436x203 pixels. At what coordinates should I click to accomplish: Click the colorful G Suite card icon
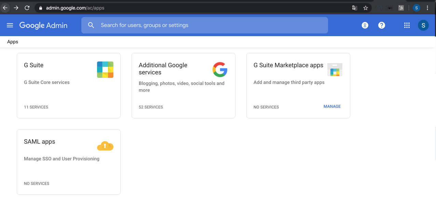105,69
